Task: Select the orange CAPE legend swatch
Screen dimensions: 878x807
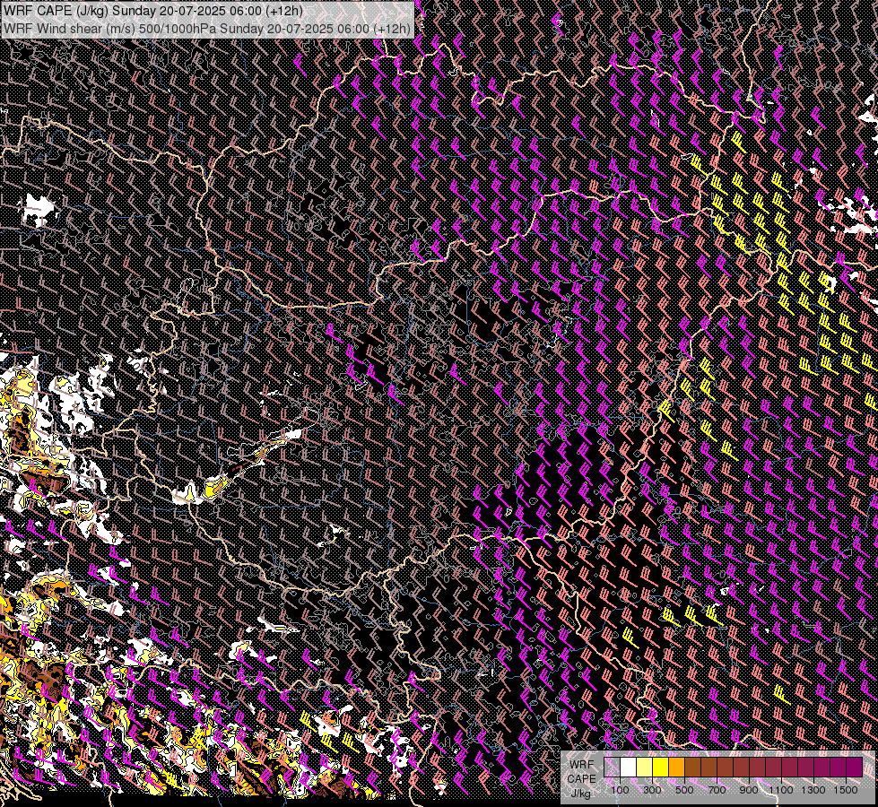Action: 676,768
